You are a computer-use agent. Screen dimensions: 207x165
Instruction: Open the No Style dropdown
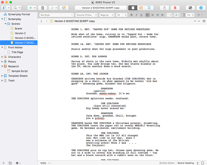click(57, 15)
